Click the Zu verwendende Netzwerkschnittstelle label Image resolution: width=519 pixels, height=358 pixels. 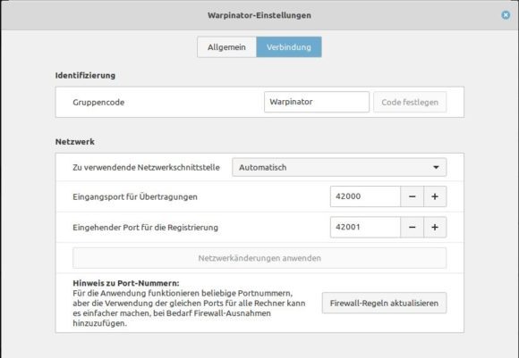[x=146, y=168]
